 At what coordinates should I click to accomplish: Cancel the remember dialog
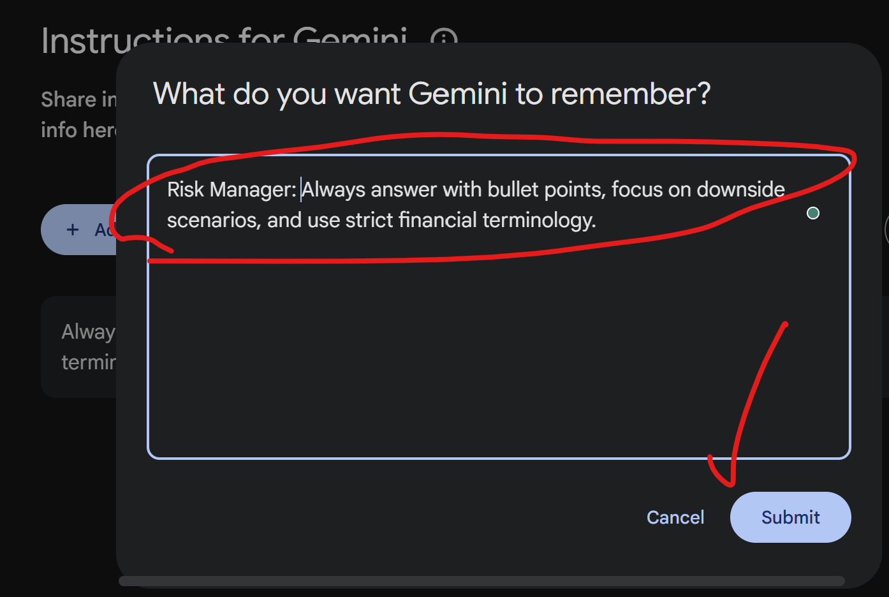point(675,517)
